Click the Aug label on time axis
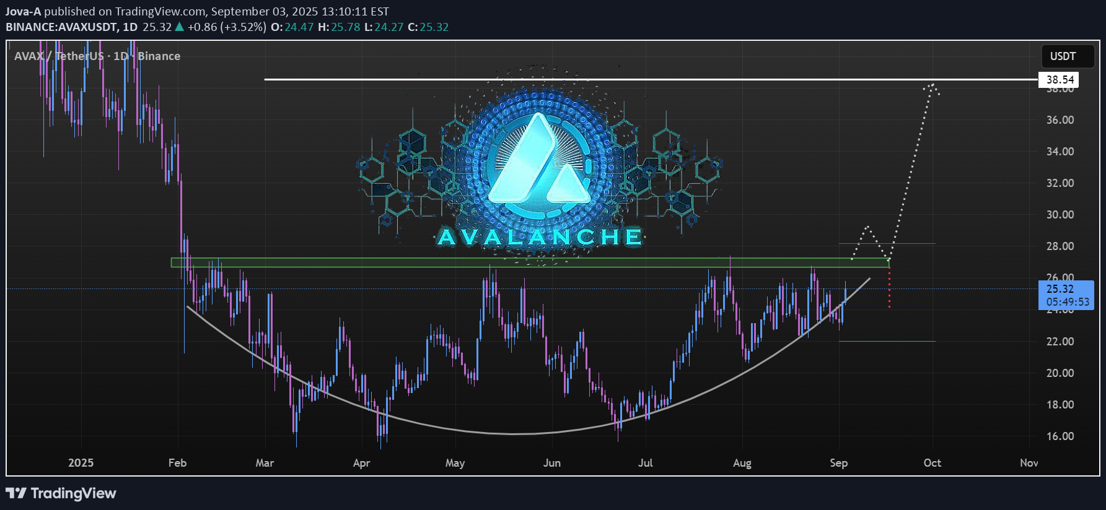Image resolution: width=1106 pixels, height=510 pixels. tap(742, 463)
